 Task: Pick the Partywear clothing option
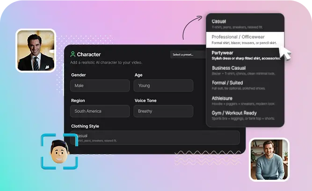[245, 55]
